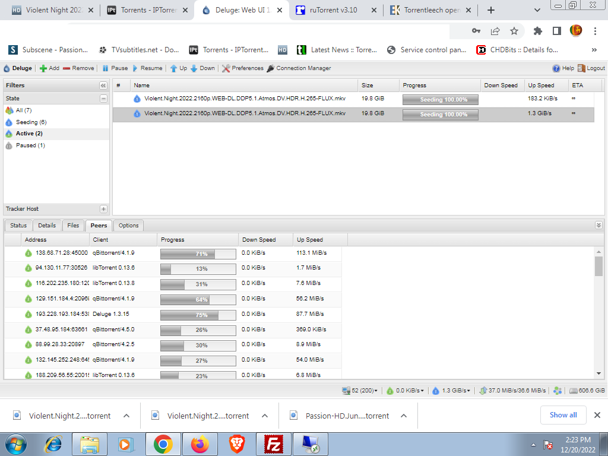
Task: Open the Windows Start menu
Action: (16, 444)
